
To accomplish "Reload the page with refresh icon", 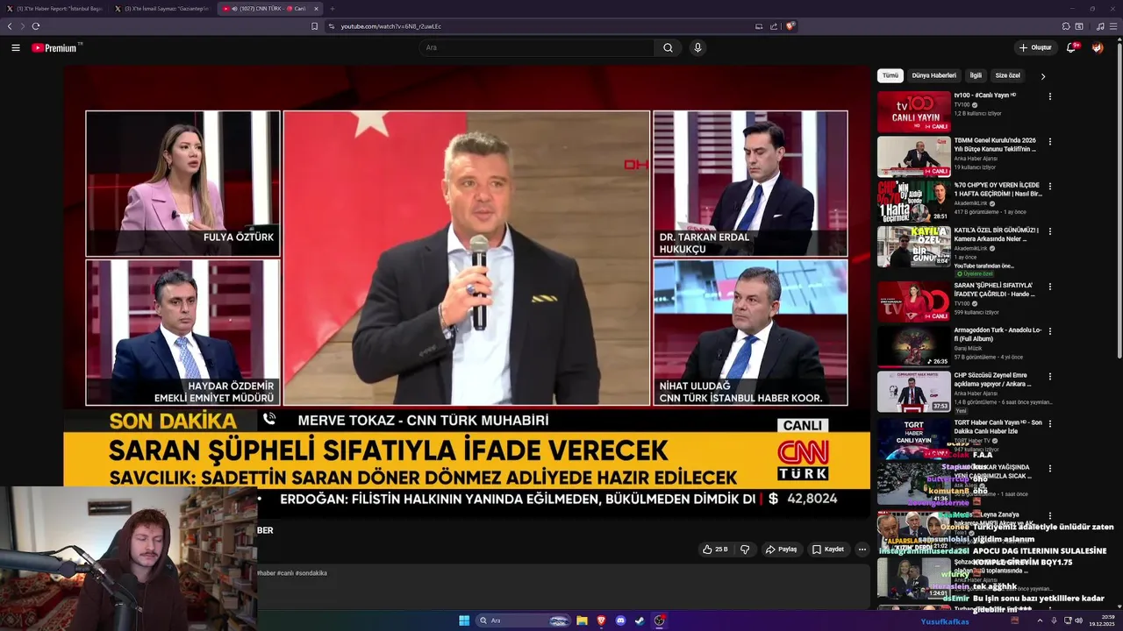I will click(x=36, y=26).
